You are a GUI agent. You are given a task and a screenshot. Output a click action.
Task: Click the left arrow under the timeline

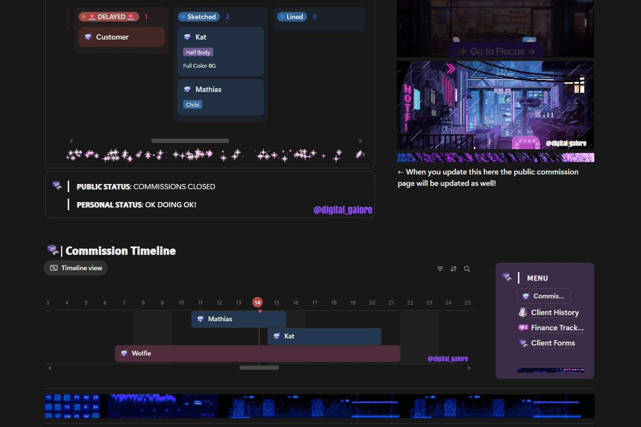49,367
